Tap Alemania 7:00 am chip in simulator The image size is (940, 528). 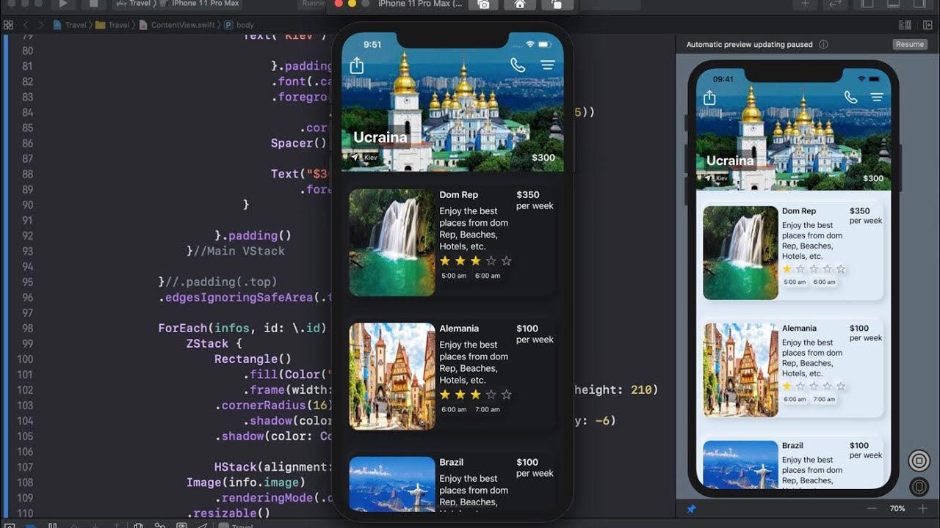coord(488,410)
